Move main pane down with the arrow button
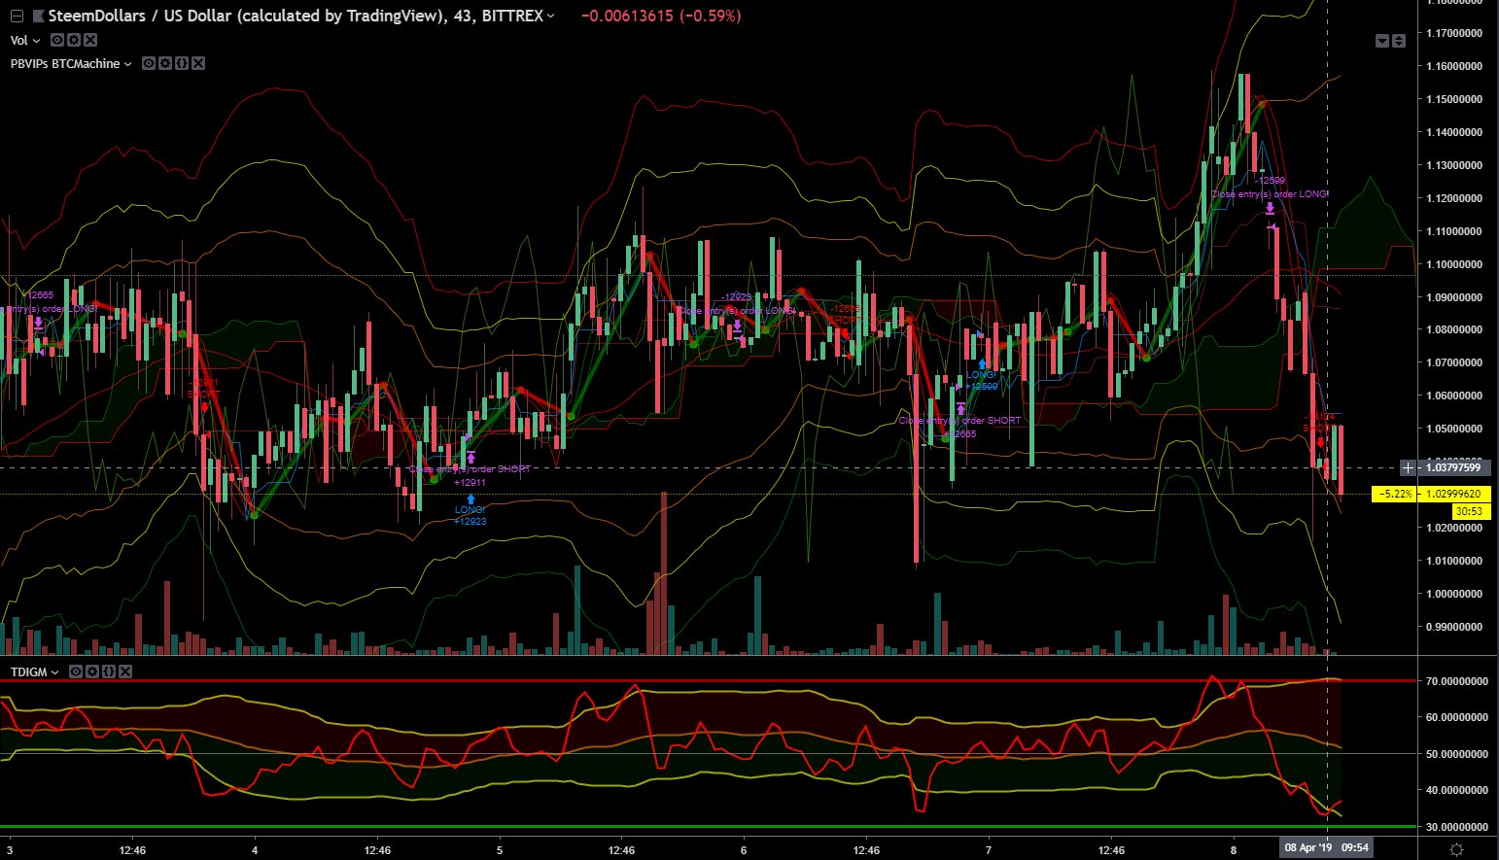 tap(1382, 41)
